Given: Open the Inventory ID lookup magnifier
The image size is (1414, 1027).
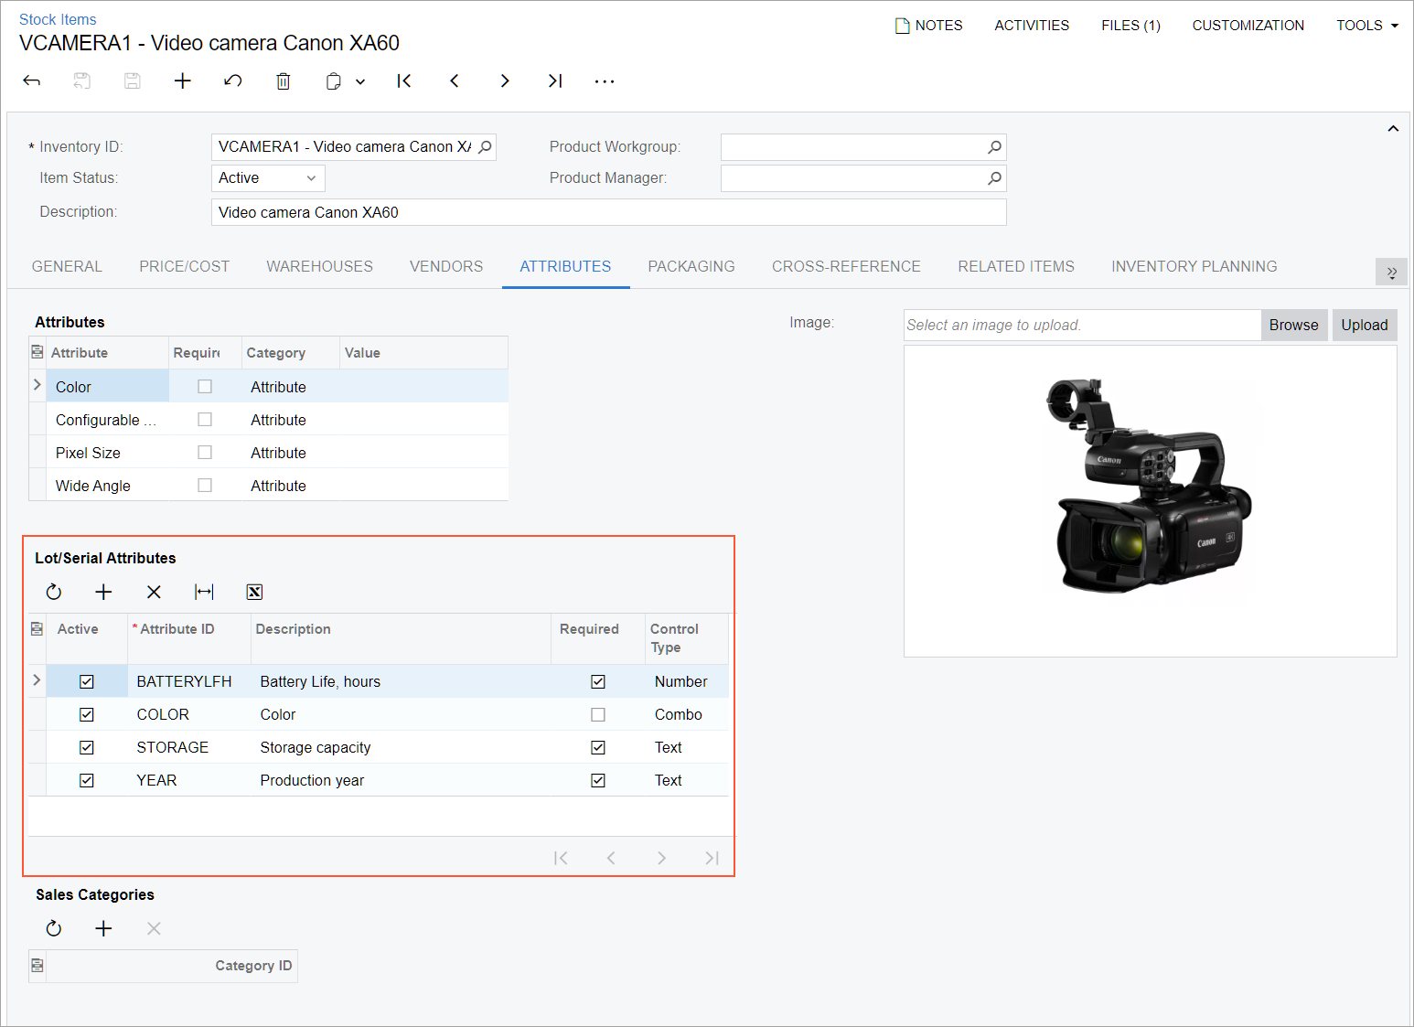Looking at the screenshot, I should point(486,146).
